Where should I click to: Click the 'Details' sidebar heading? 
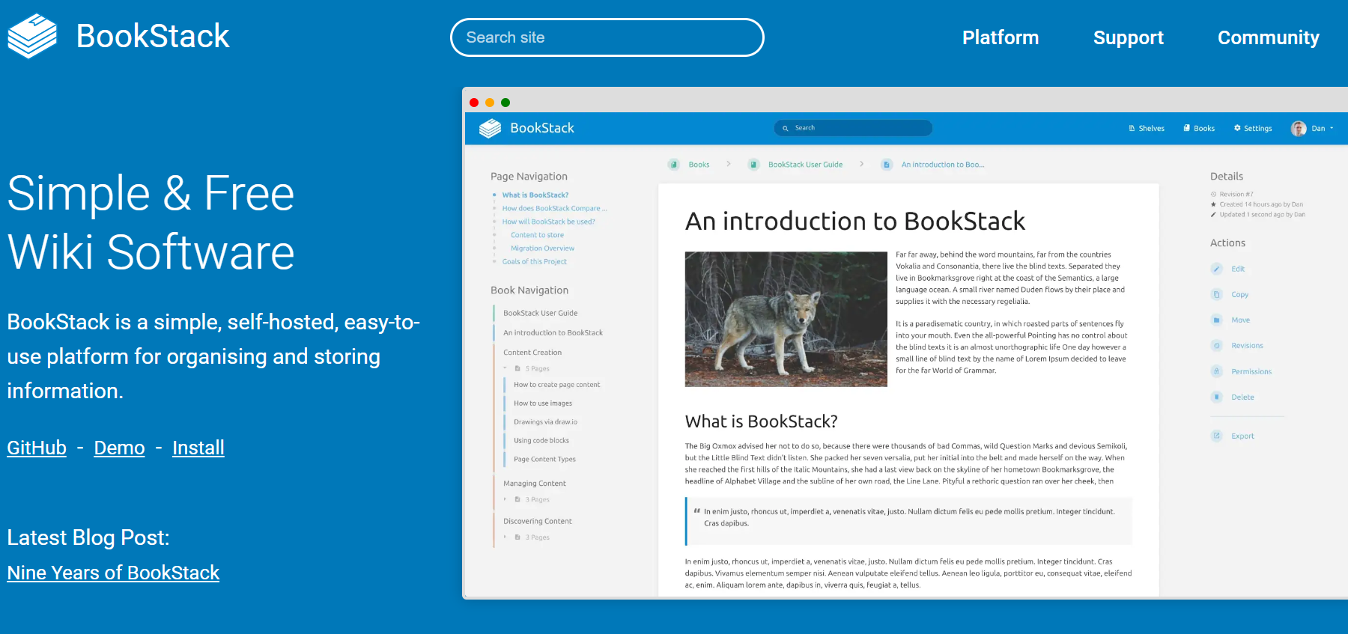(1227, 177)
